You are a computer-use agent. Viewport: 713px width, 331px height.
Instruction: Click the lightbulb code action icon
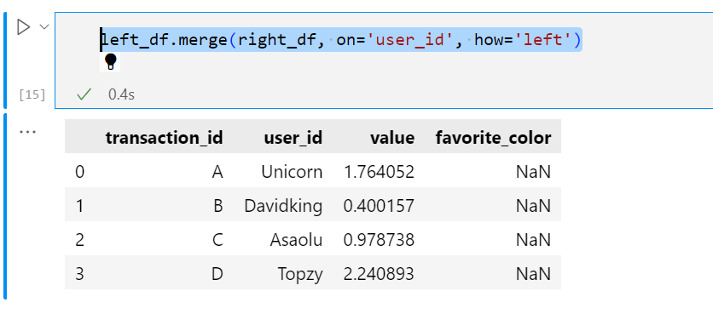[x=110, y=62]
